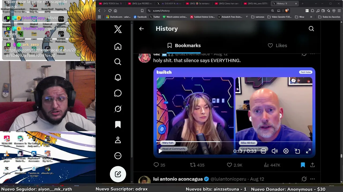Viewport: 343px width, 192px height.
Task: Switch to the S K A B Y A browser tab
Action: coord(169,3)
